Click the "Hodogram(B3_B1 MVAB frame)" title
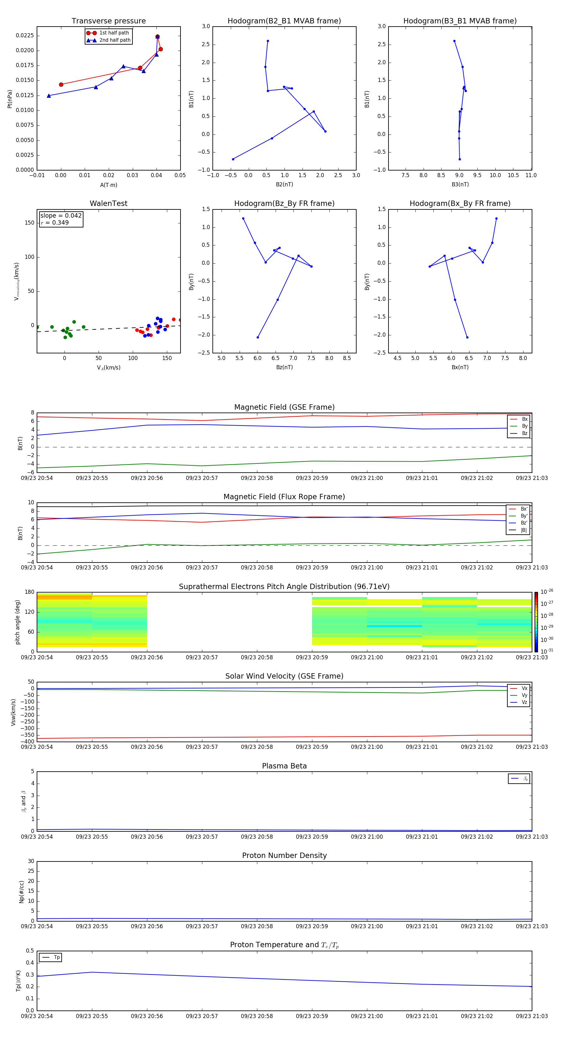Screen dimensions: 569x1044 point(460,21)
